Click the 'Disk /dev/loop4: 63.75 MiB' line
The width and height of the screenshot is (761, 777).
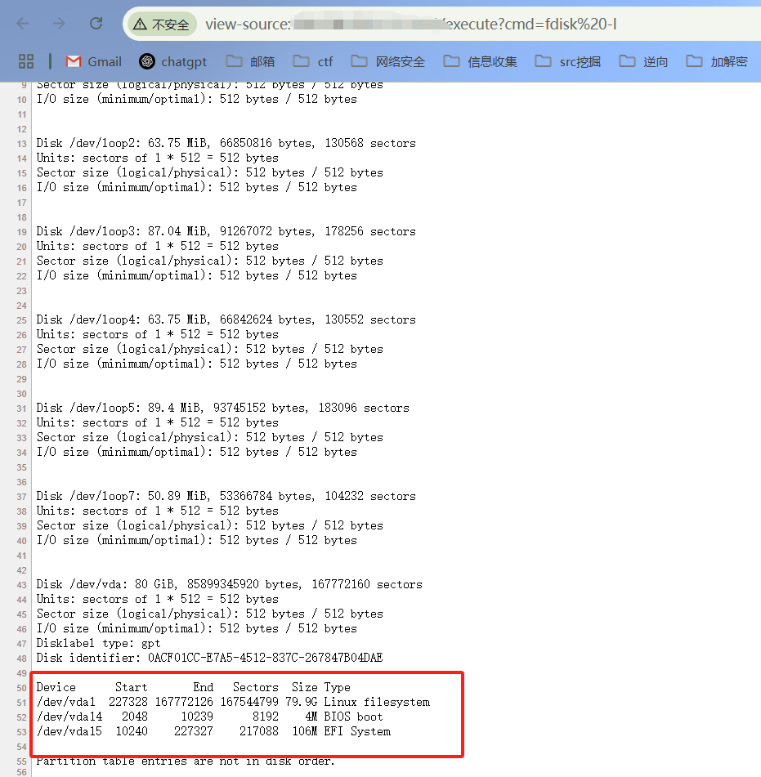point(226,319)
